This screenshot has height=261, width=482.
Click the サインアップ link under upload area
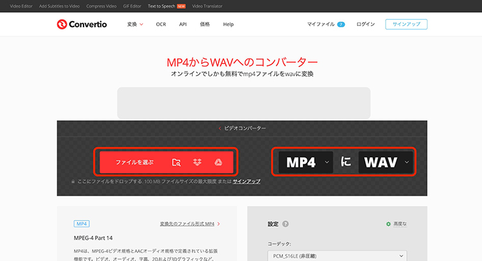coord(246,181)
